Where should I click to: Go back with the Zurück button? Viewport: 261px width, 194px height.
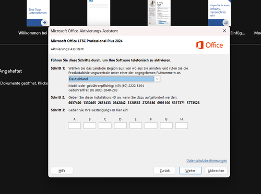click(164, 170)
